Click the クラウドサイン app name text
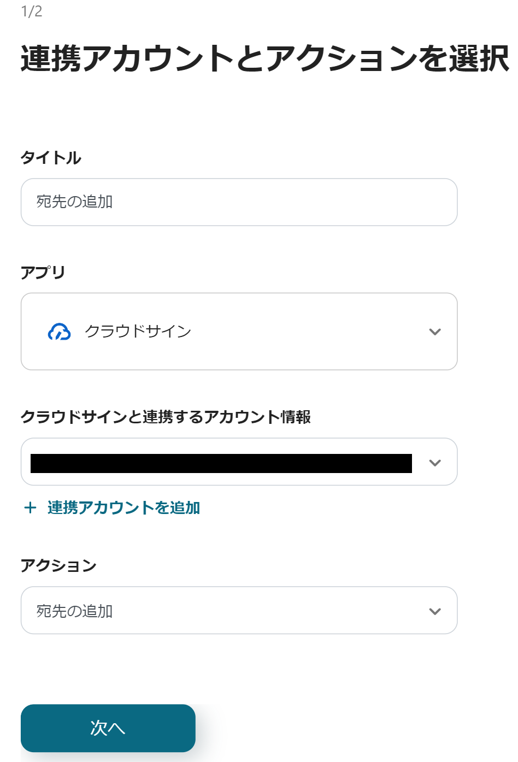 (138, 332)
